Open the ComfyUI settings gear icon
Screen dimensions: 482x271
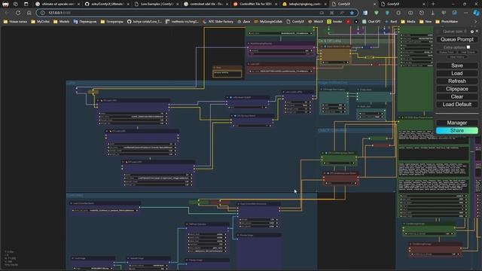472,32
